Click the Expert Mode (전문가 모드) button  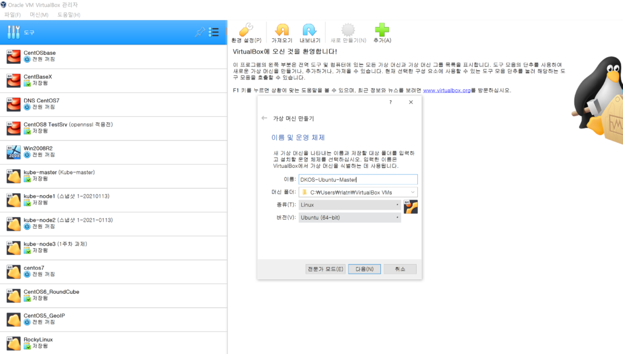coord(325,269)
